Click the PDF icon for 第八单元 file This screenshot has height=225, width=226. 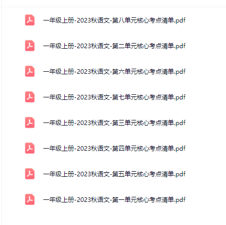tap(30, 20)
